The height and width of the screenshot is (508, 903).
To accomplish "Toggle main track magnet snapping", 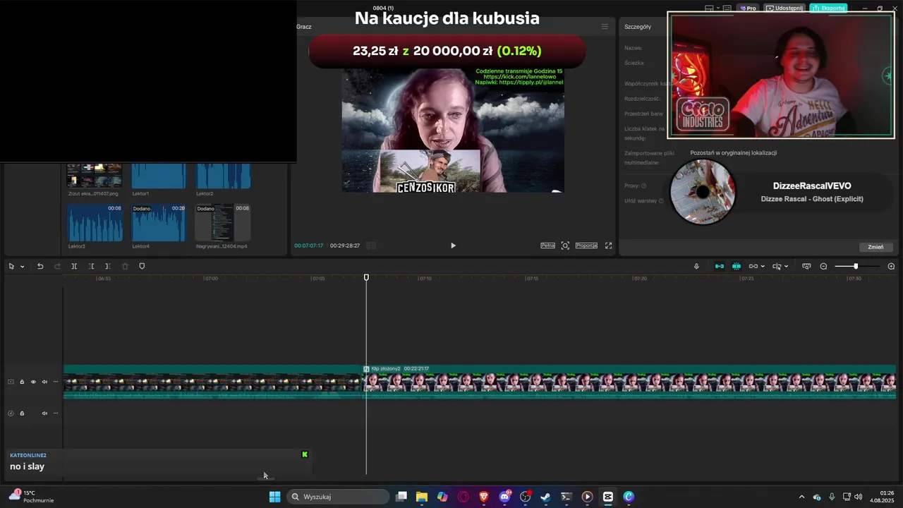I will [720, 266].
